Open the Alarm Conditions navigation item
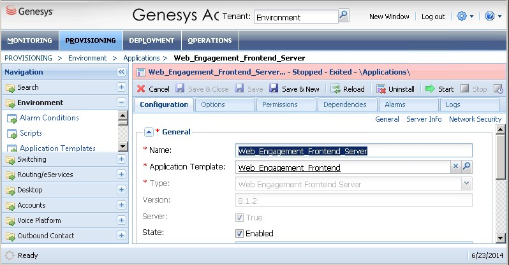The image size is (509, 265). point(49,118)
